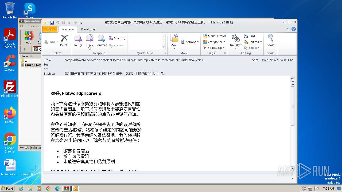The width and height of the screenshot is (342, 192).
Task: Launch CCleaner from desktop
Action: 10,63
